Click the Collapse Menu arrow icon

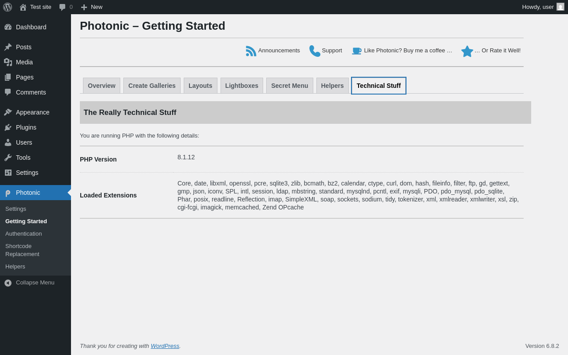[8, 283]
